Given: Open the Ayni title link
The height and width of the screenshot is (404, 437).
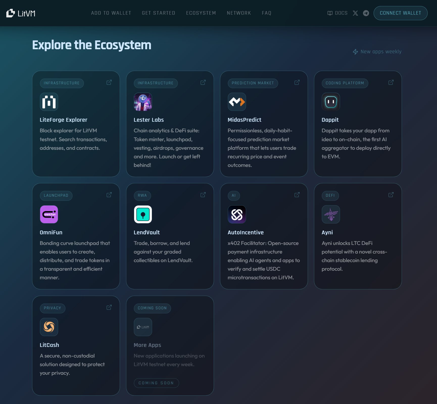Looking at the screenshot, I should pyautogui.click(x=327, y=233).
